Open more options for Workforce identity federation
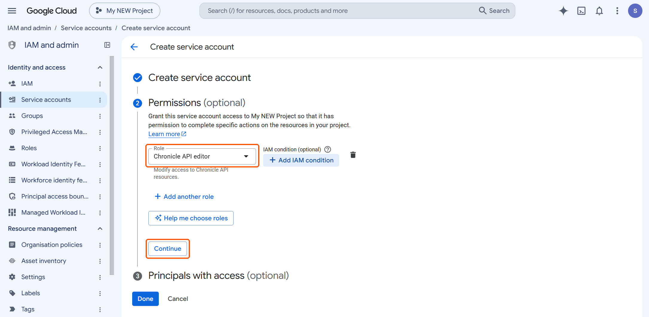 coord(100,181)
